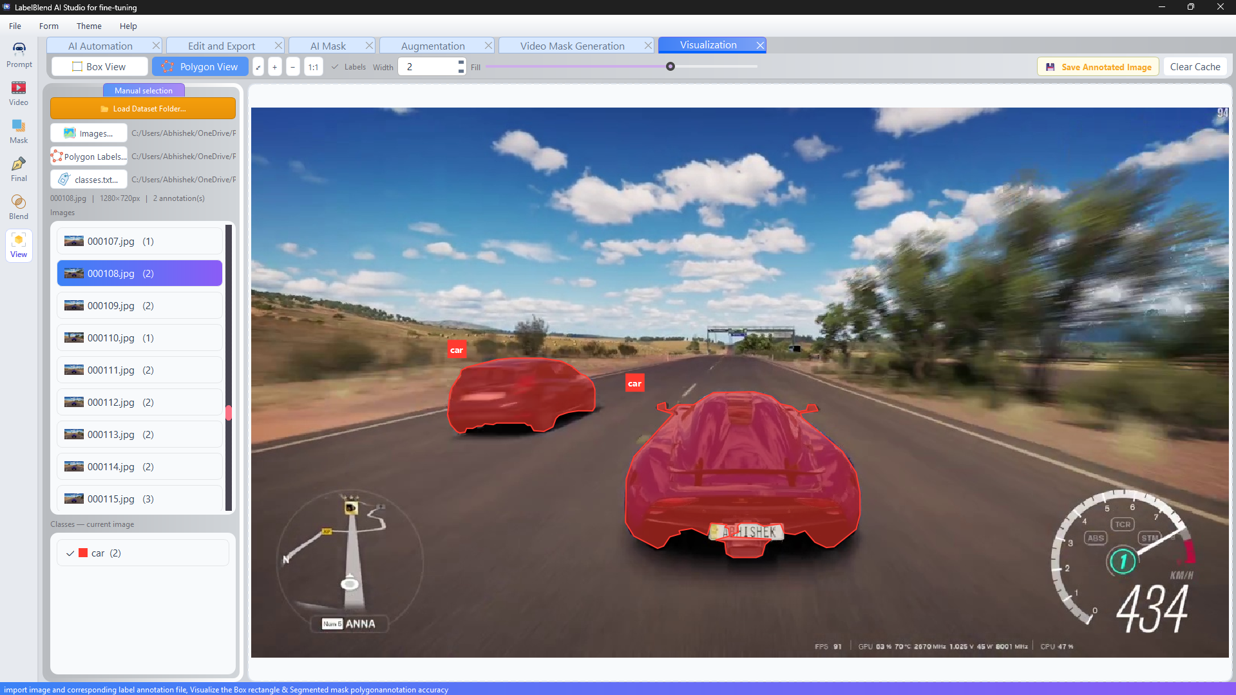The width and height of the screenshot is (1236, 695).
Task: Reset zoom to 1:1
Action: pos(314,67)
